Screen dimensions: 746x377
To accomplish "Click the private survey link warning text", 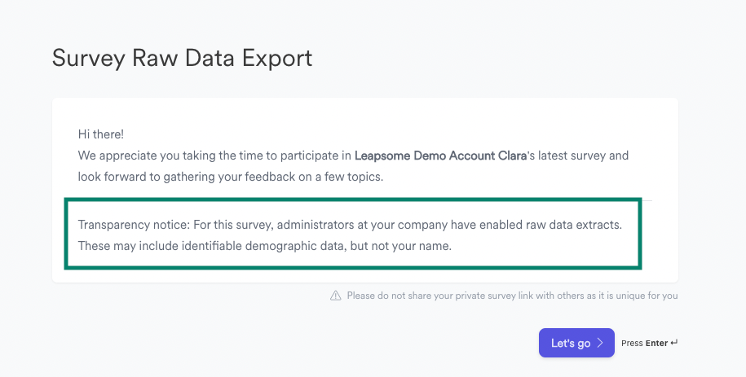I will pyautogui.click(x=512, y=296).
